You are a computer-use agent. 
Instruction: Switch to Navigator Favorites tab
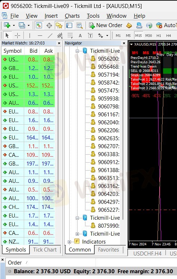click(x=108, y=250)
